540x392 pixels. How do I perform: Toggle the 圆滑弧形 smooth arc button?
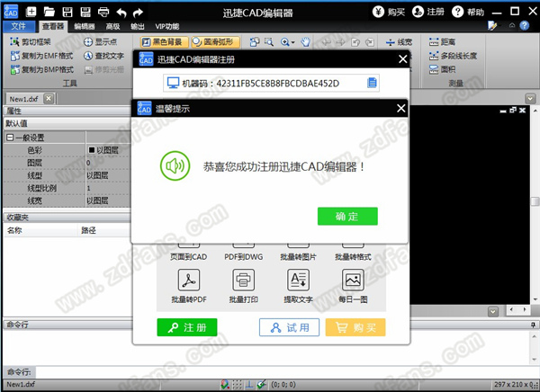(216, 42)
